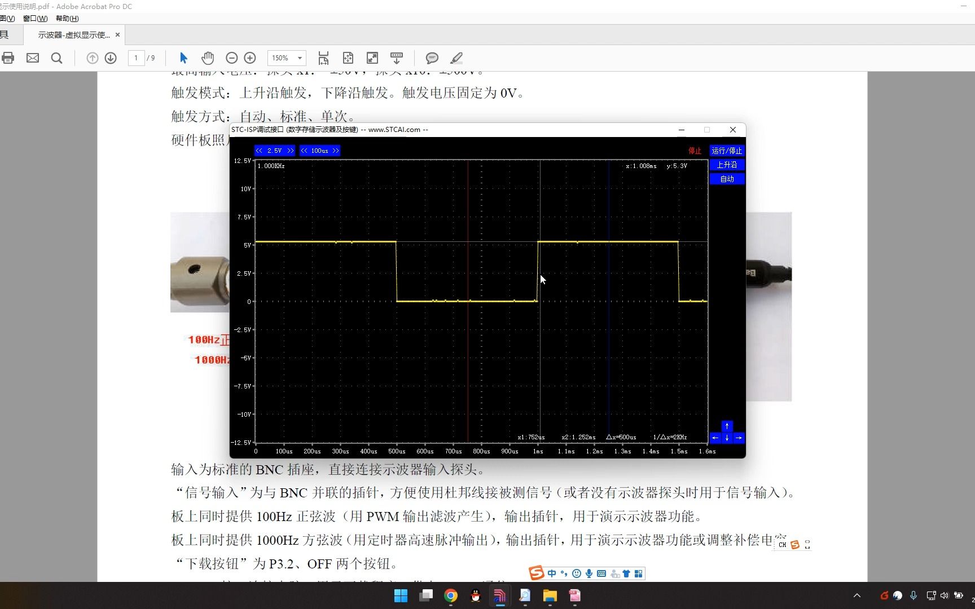Open the add comment speech bubble tool
The height and width of the screenshot is (609, 975).
432,58
